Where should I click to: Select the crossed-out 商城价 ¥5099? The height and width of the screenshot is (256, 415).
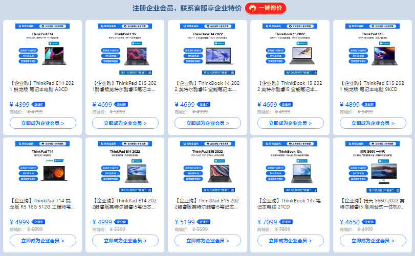click(x=118, y=112)
